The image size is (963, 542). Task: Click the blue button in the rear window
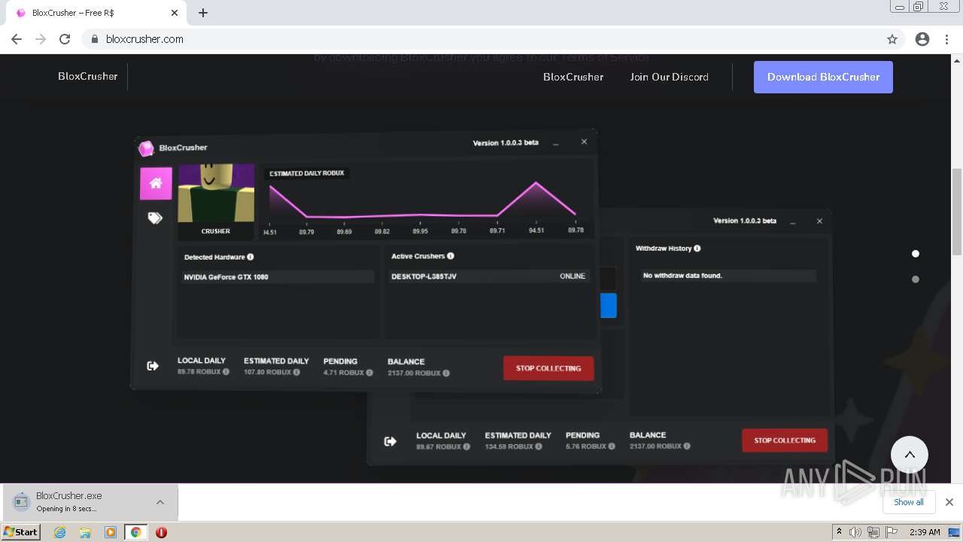pos(609,306)
